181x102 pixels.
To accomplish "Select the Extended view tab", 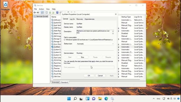I will pos(55,82).
